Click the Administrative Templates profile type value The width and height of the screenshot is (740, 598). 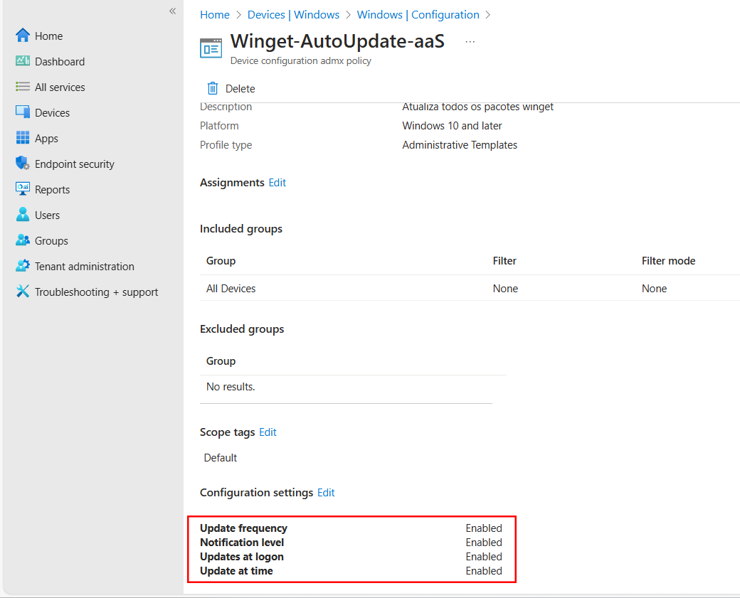point(460,145)
